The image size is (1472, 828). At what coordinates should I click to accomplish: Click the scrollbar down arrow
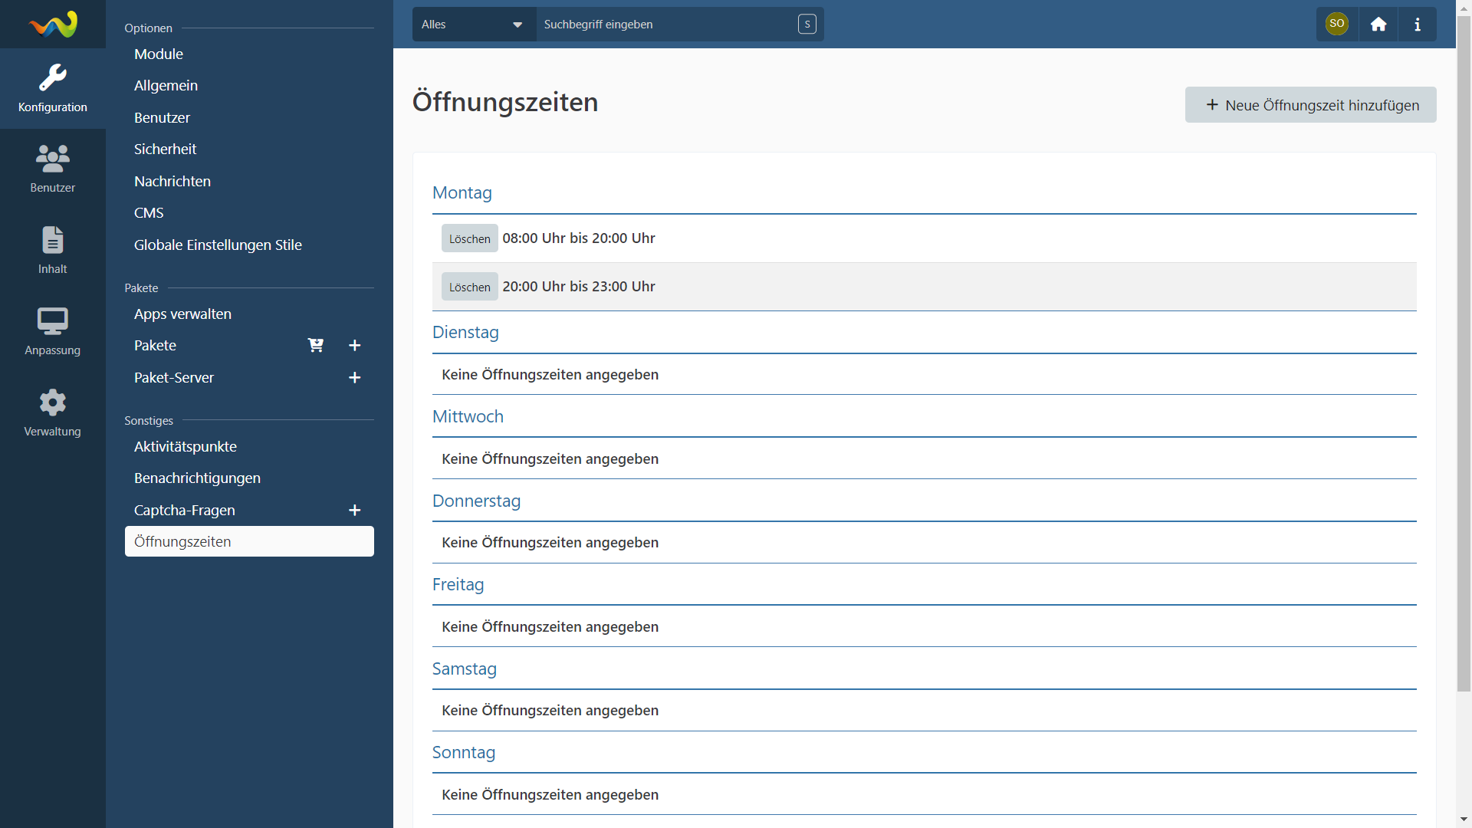point(1464,820)
